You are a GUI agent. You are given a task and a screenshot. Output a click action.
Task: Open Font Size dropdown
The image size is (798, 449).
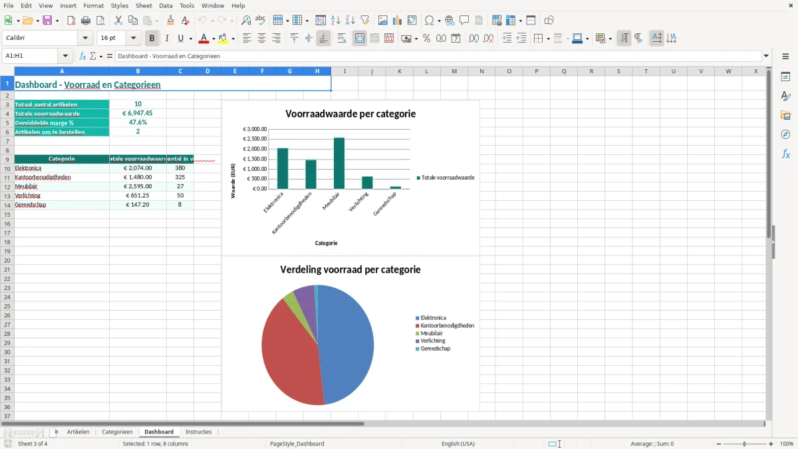pos(134,39)
